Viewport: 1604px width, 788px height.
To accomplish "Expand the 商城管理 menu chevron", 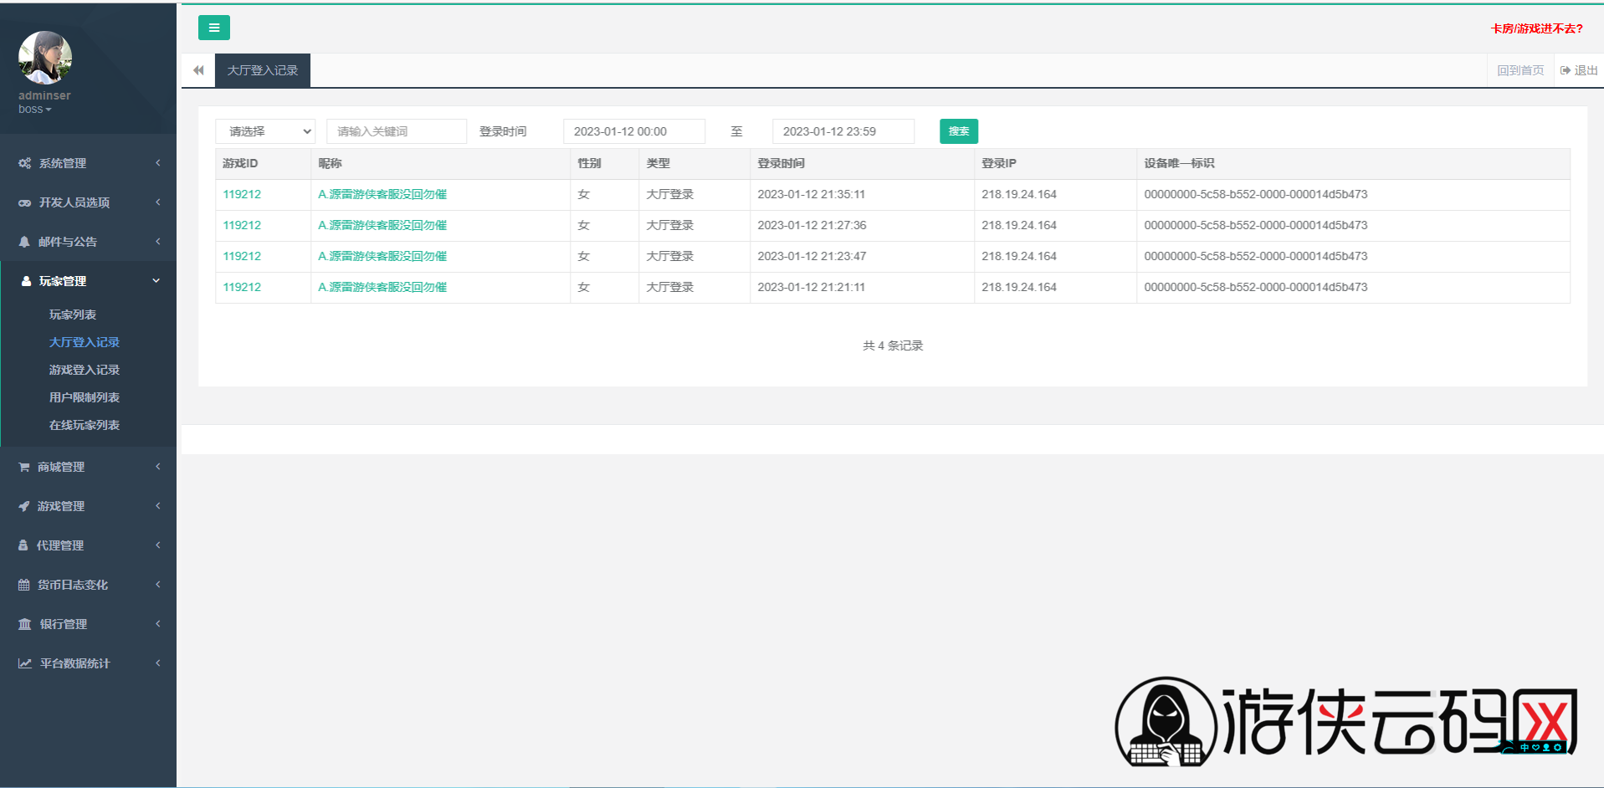I will [157, 467].
